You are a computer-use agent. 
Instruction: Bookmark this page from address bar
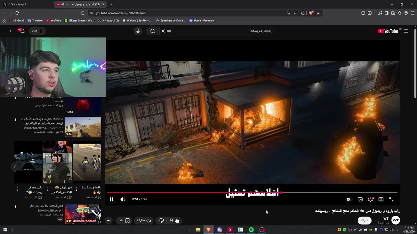[83, 13]
